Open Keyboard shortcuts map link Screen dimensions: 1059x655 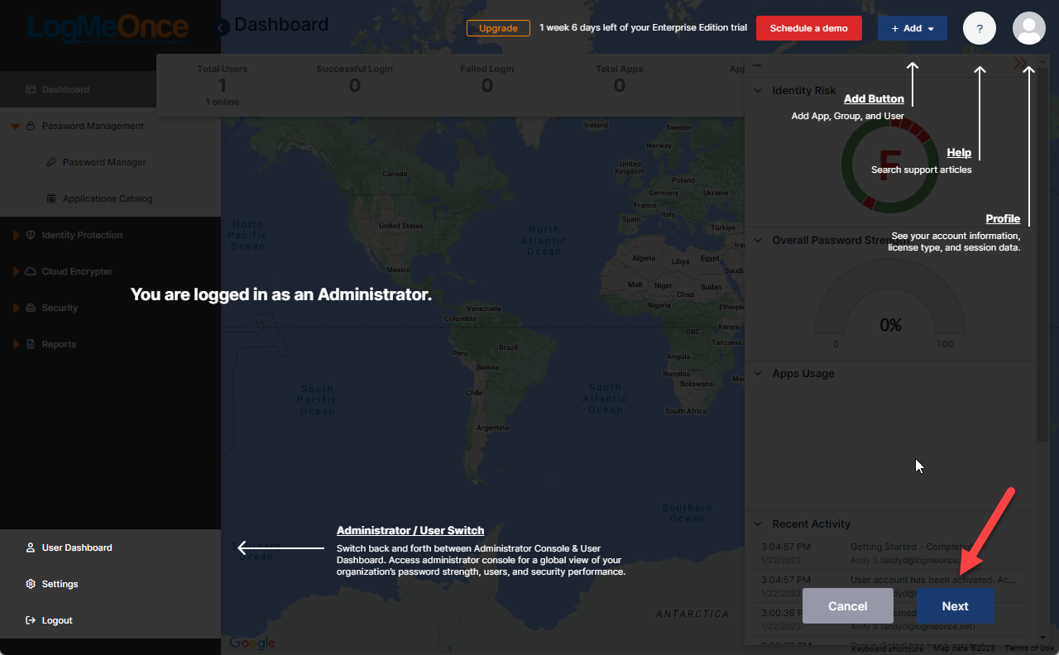tap(888, 648)
